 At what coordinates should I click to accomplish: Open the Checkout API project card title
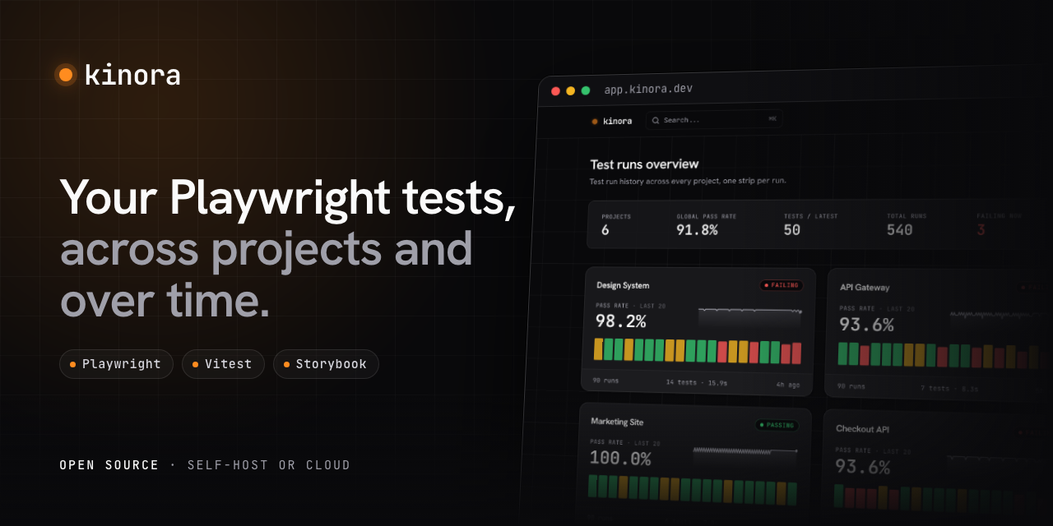862,429
